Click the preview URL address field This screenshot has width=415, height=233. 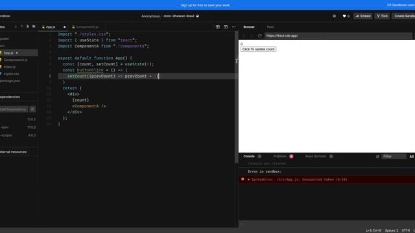click(x=338, y=36)
